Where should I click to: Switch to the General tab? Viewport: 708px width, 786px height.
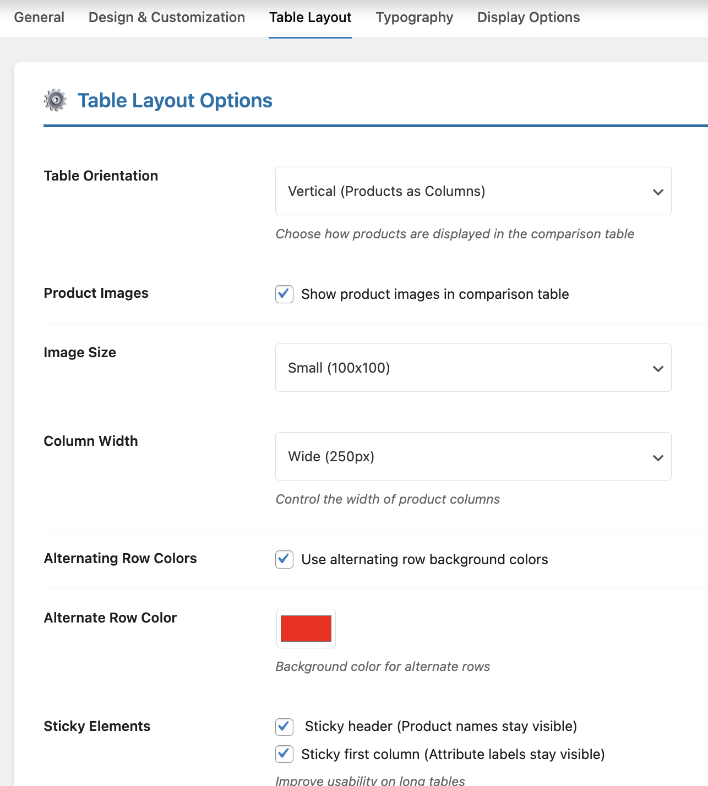point(39,18)
